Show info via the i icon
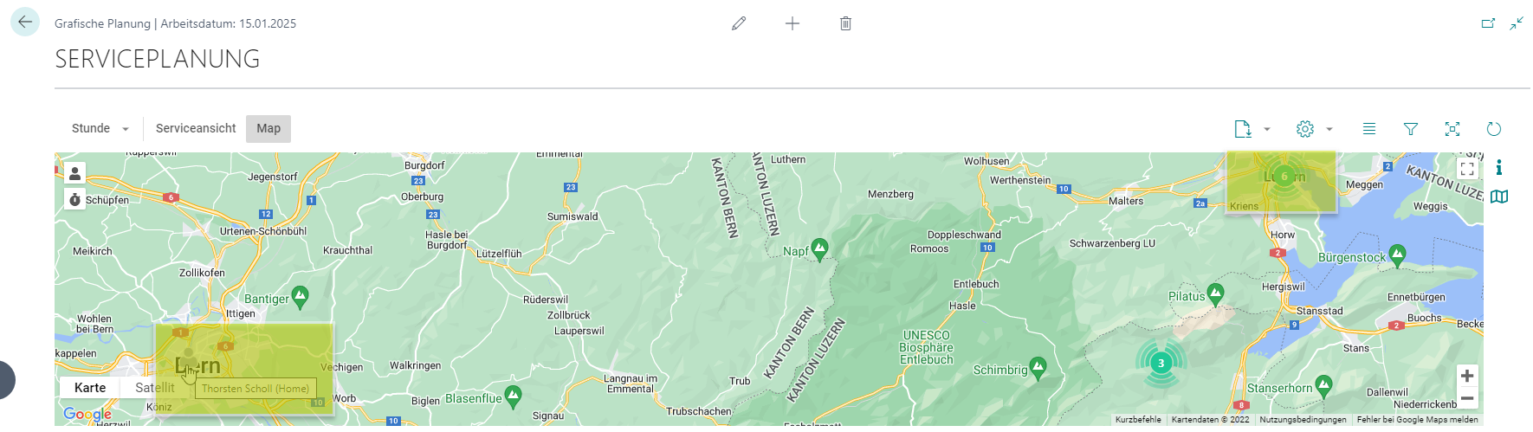This screenshot has height=432, width=1533. tap(1499, 167)
